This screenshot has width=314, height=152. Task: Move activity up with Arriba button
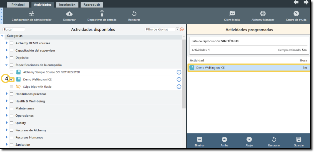(x=224, y=139)
